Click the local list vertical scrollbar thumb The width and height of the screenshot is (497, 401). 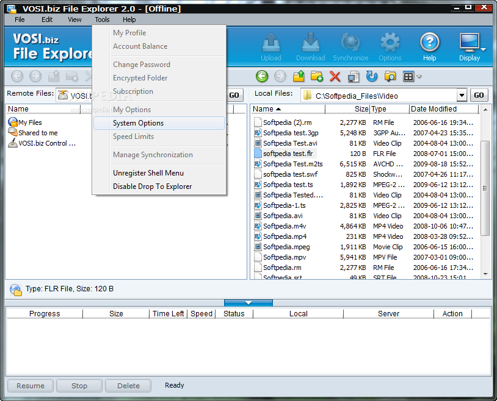coord(485,188)
